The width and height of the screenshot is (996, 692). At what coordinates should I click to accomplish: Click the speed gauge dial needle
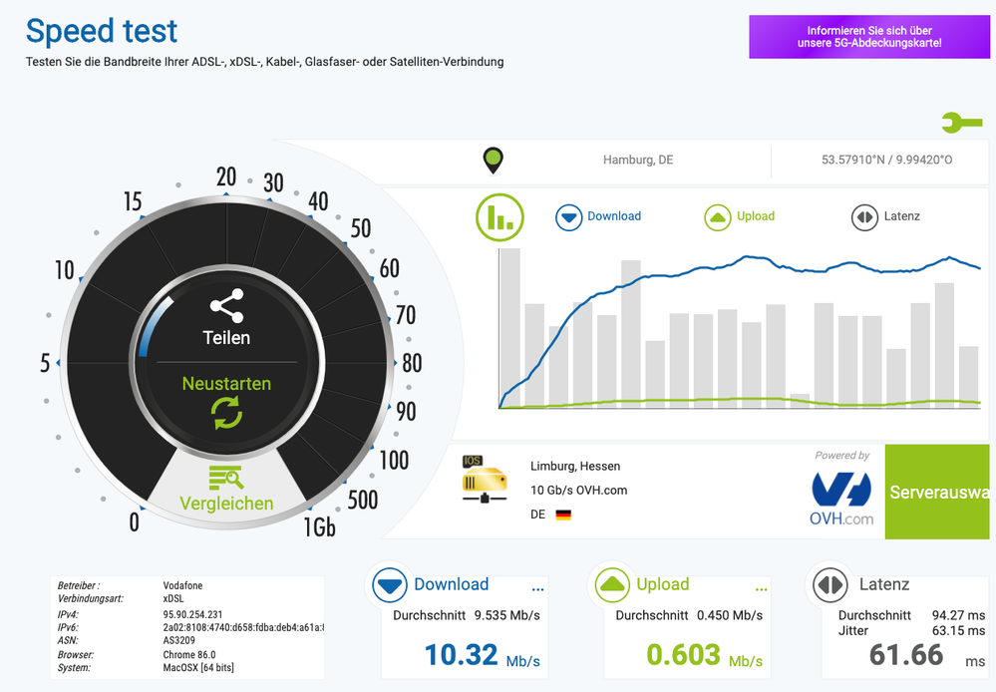click(x=150, y=329)
